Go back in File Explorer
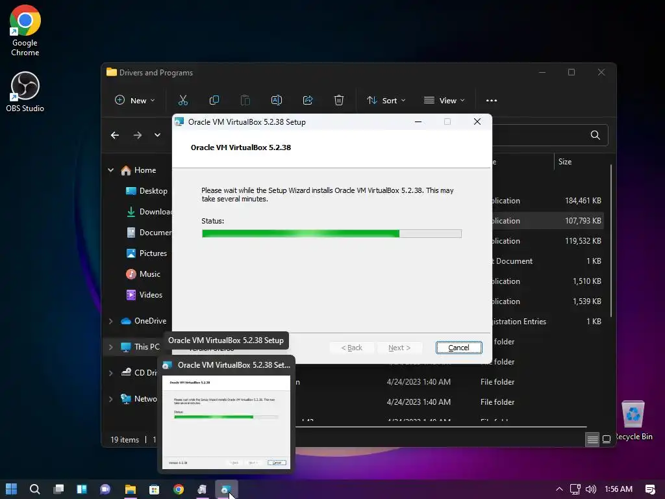 (115, 135)
